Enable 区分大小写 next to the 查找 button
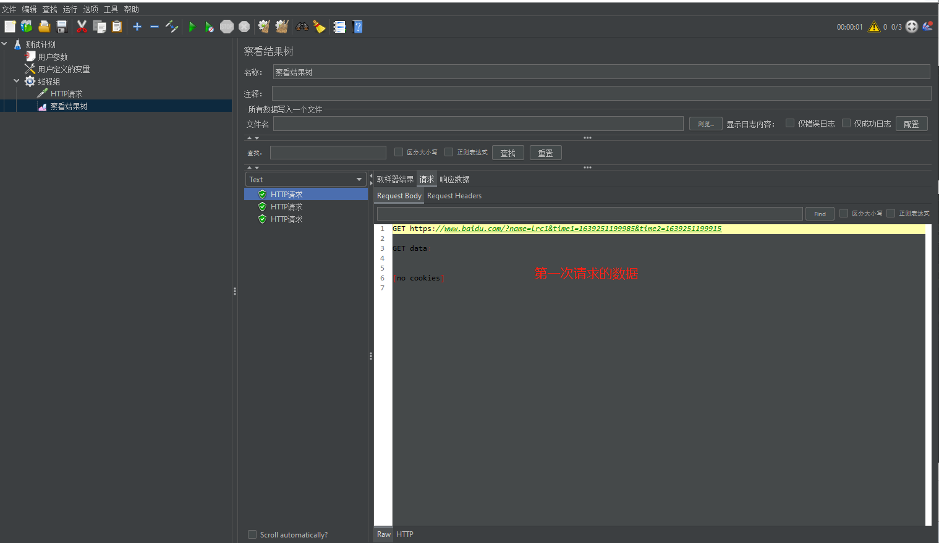Viewport: 939px width, 543px height. (399, 152)
